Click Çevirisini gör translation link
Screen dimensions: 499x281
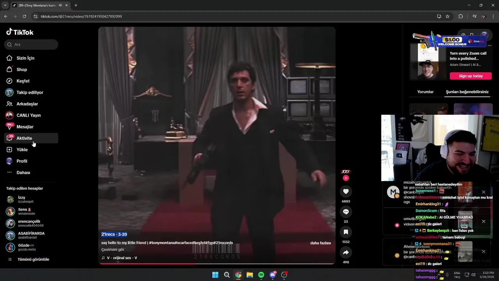click(113, 250)
